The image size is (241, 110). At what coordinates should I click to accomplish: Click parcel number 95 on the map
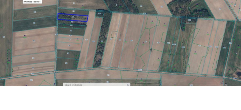pos(35,12)
